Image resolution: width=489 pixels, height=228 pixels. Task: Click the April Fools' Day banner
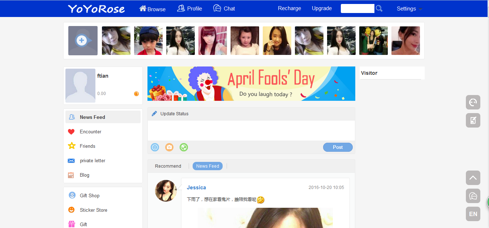pos(251,83)
